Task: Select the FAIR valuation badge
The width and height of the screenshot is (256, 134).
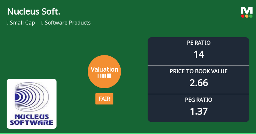Action: click(x=104, y=99)
